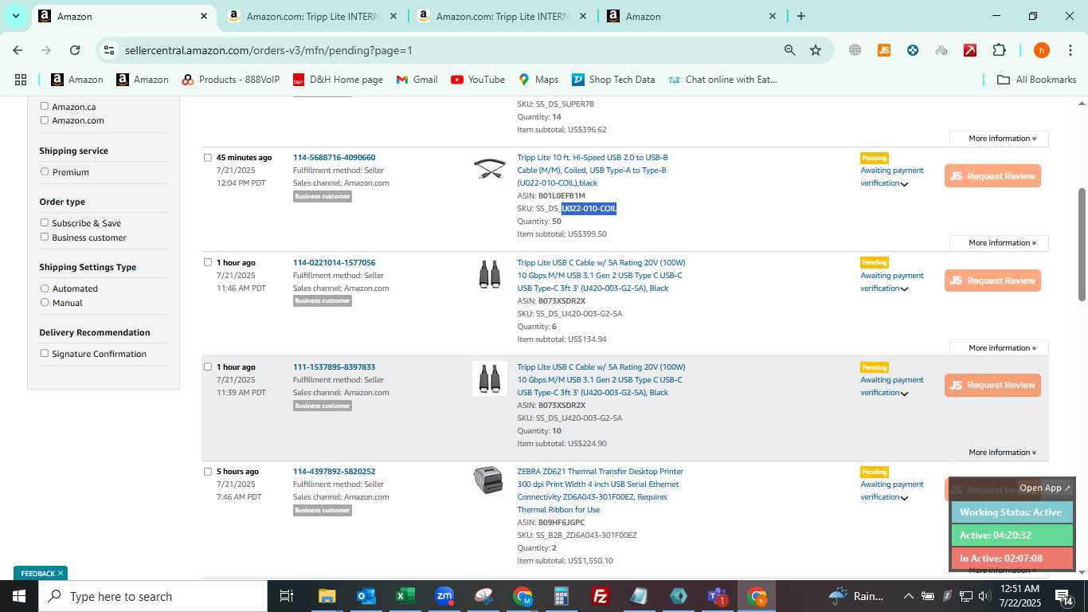Open Microsoft Teams from the taskbar
The image size is (1088, 612).
pyautogui.click(x=718, y=596)
